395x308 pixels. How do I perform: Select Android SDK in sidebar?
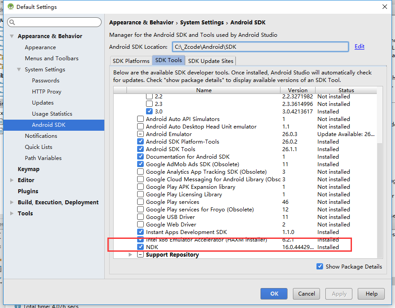(54, 125)
